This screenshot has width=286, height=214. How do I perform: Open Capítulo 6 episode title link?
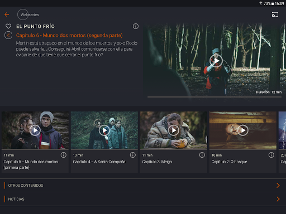coord(69,35)
